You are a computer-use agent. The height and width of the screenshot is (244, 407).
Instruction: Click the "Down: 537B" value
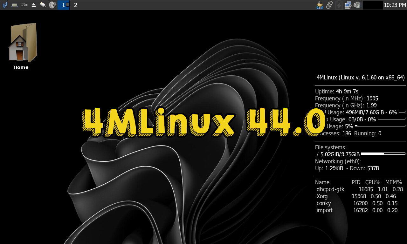pos(364,168)
